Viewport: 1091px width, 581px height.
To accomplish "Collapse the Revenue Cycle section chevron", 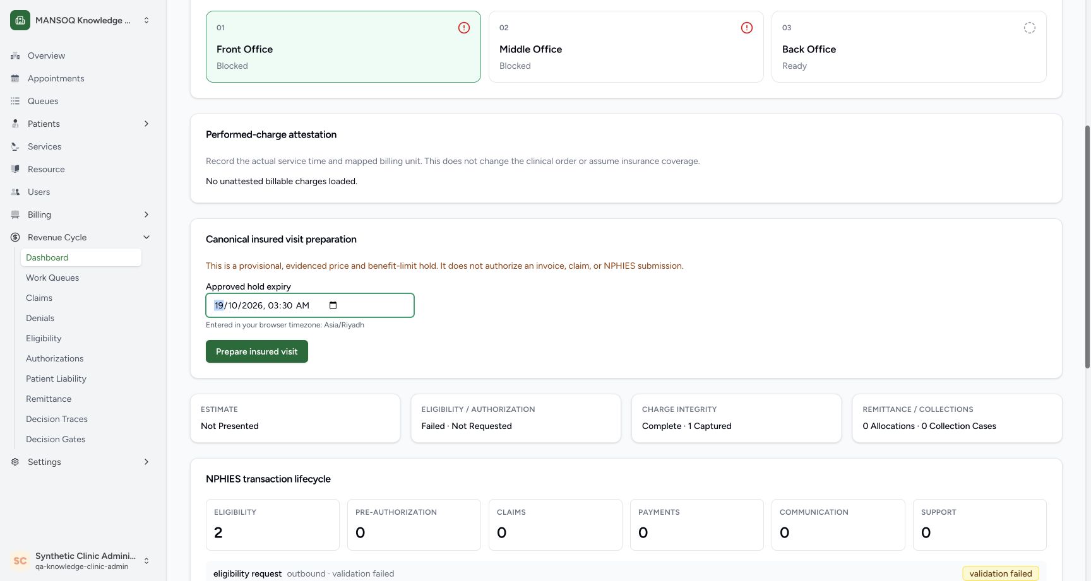I will click(146, 237).
